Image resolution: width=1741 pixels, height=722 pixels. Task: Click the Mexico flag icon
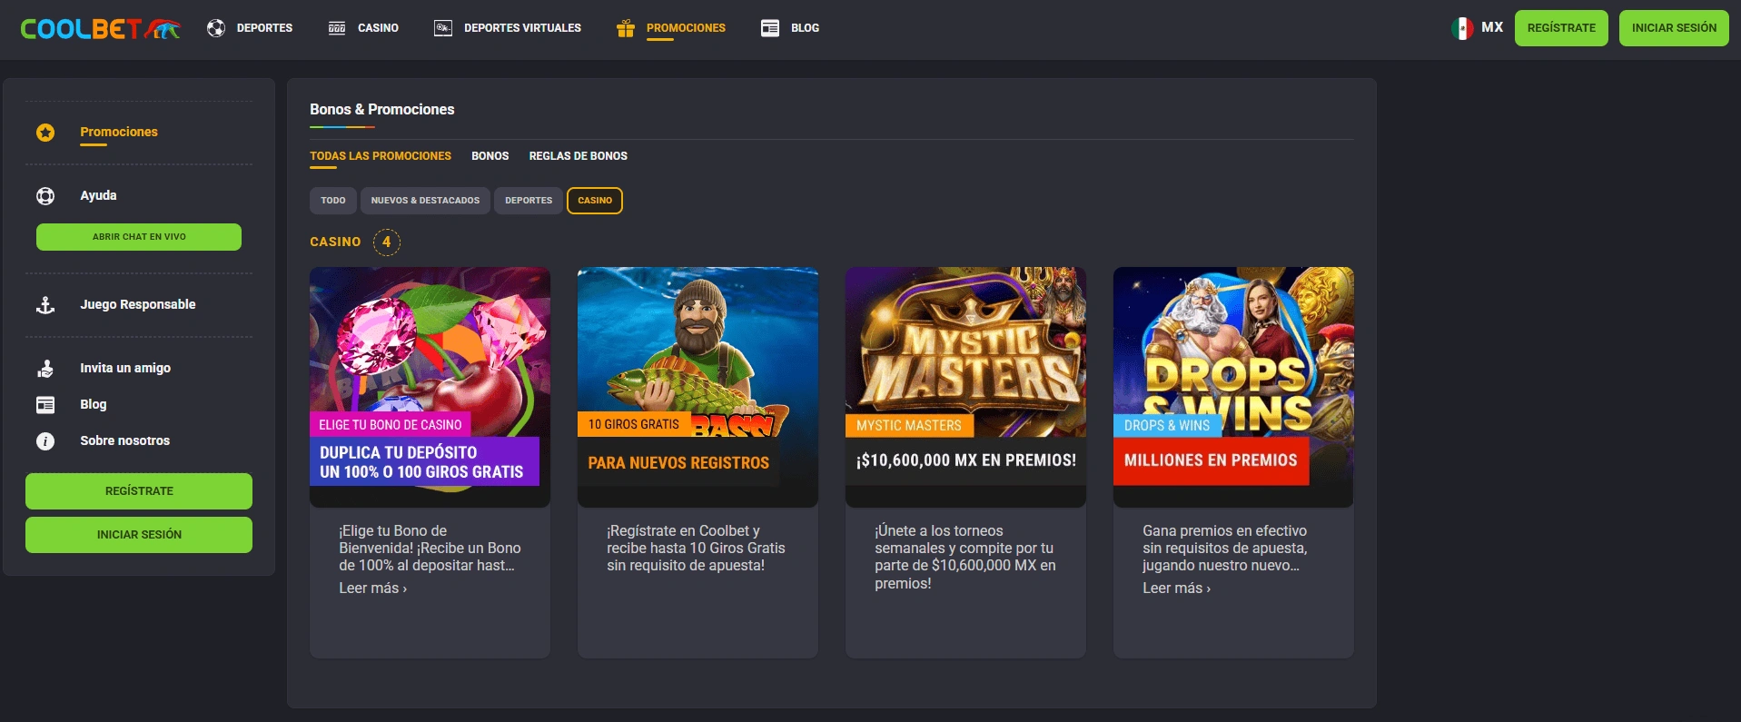point(1462,28)
